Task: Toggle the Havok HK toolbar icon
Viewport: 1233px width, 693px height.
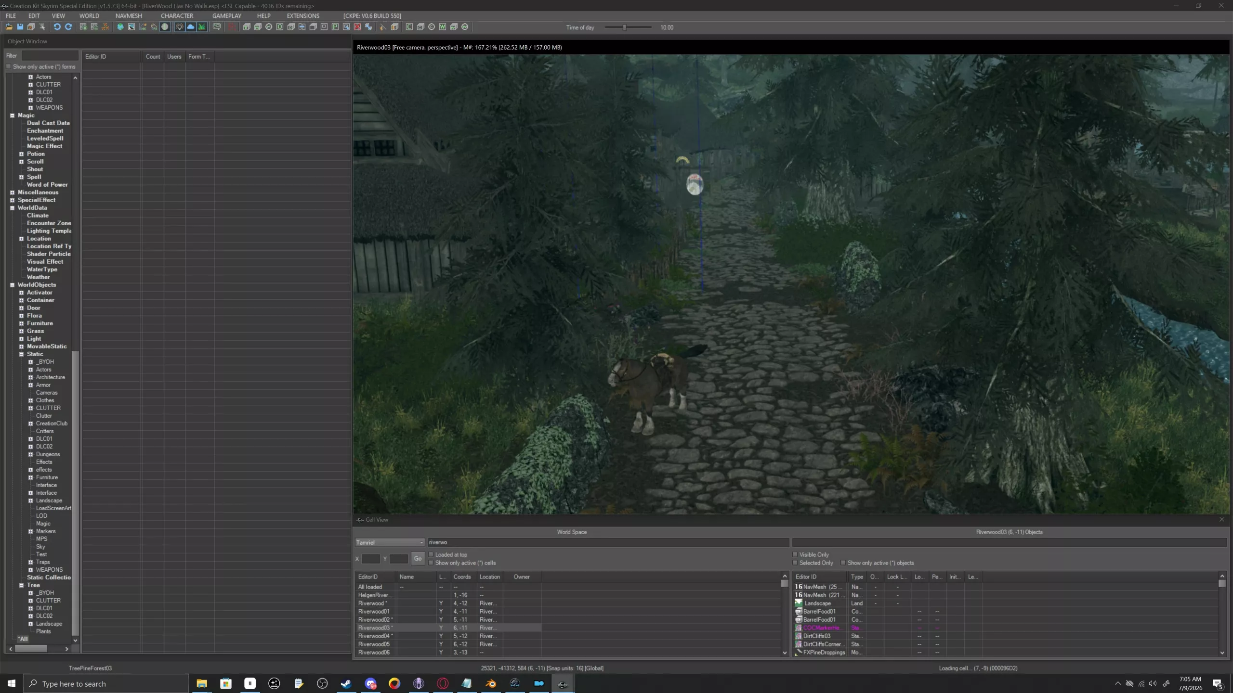Action: tap(143, 27)
